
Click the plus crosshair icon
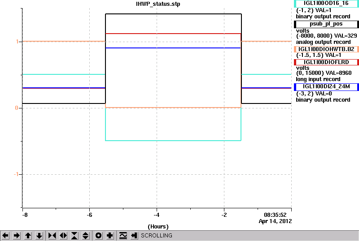[110, 236]
